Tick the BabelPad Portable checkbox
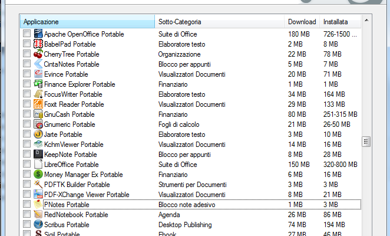The height and width of the screenshot is (236, 390). 27,43
